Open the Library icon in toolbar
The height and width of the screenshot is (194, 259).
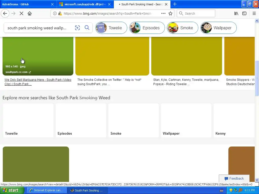tap(236, 14)
